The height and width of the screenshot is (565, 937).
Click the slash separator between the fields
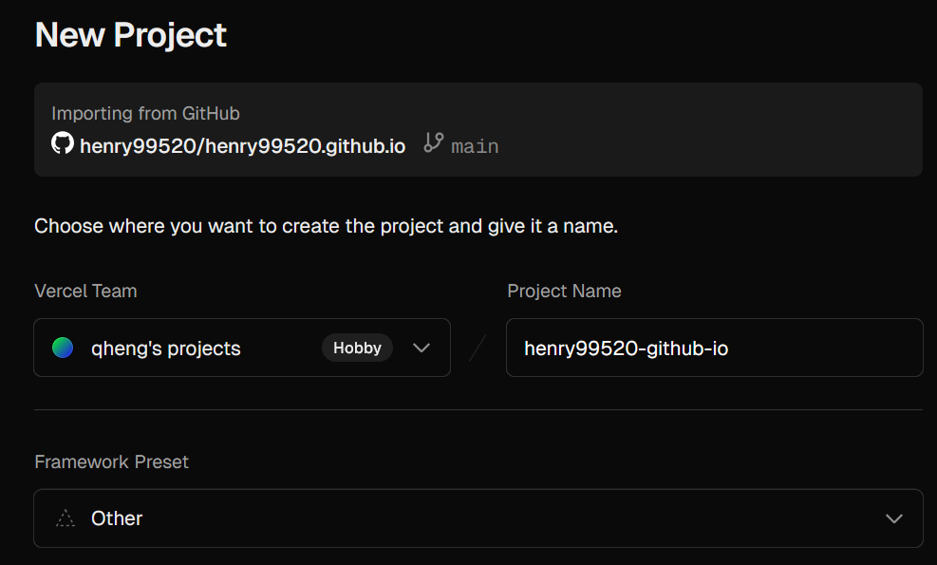pos(478,348)
